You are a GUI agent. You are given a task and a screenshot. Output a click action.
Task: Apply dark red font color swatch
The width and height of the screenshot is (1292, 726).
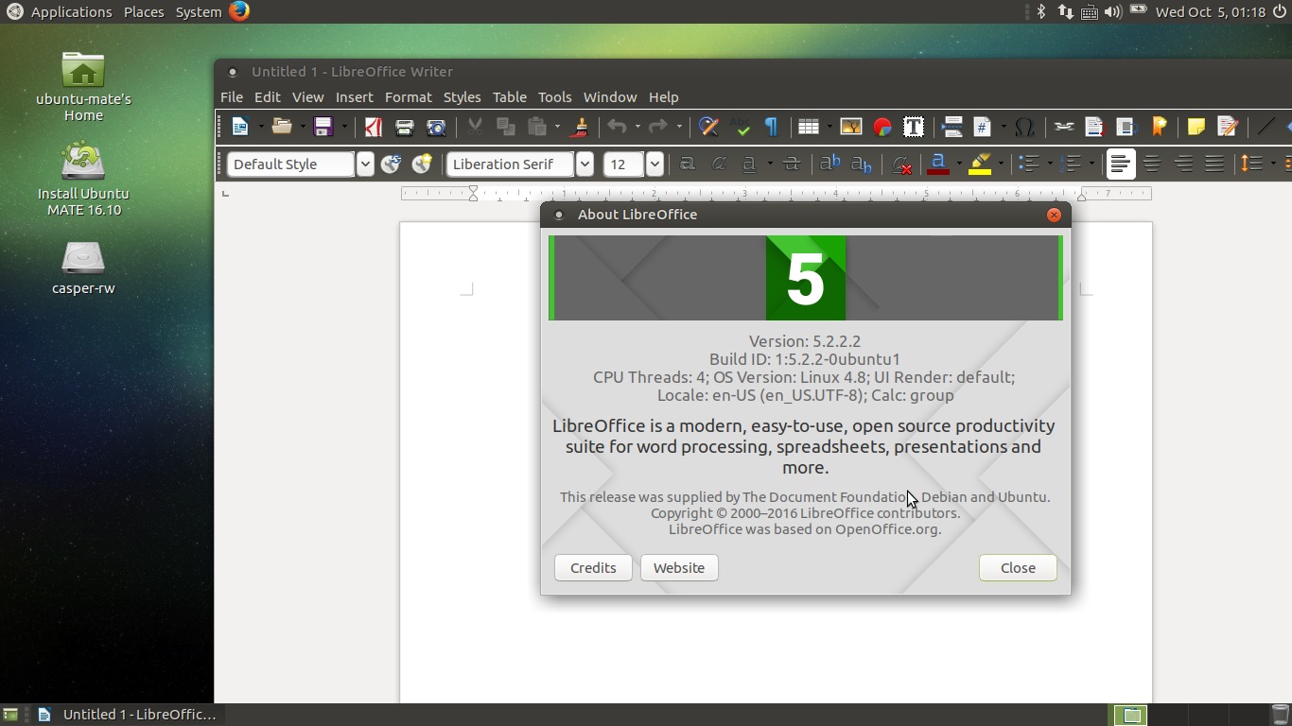[938, 164]
